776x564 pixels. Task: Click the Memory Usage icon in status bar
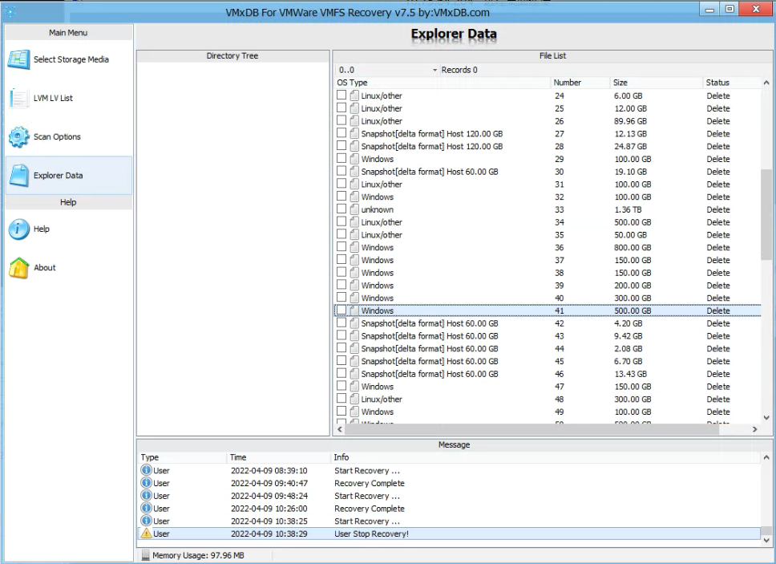(146, 556)
